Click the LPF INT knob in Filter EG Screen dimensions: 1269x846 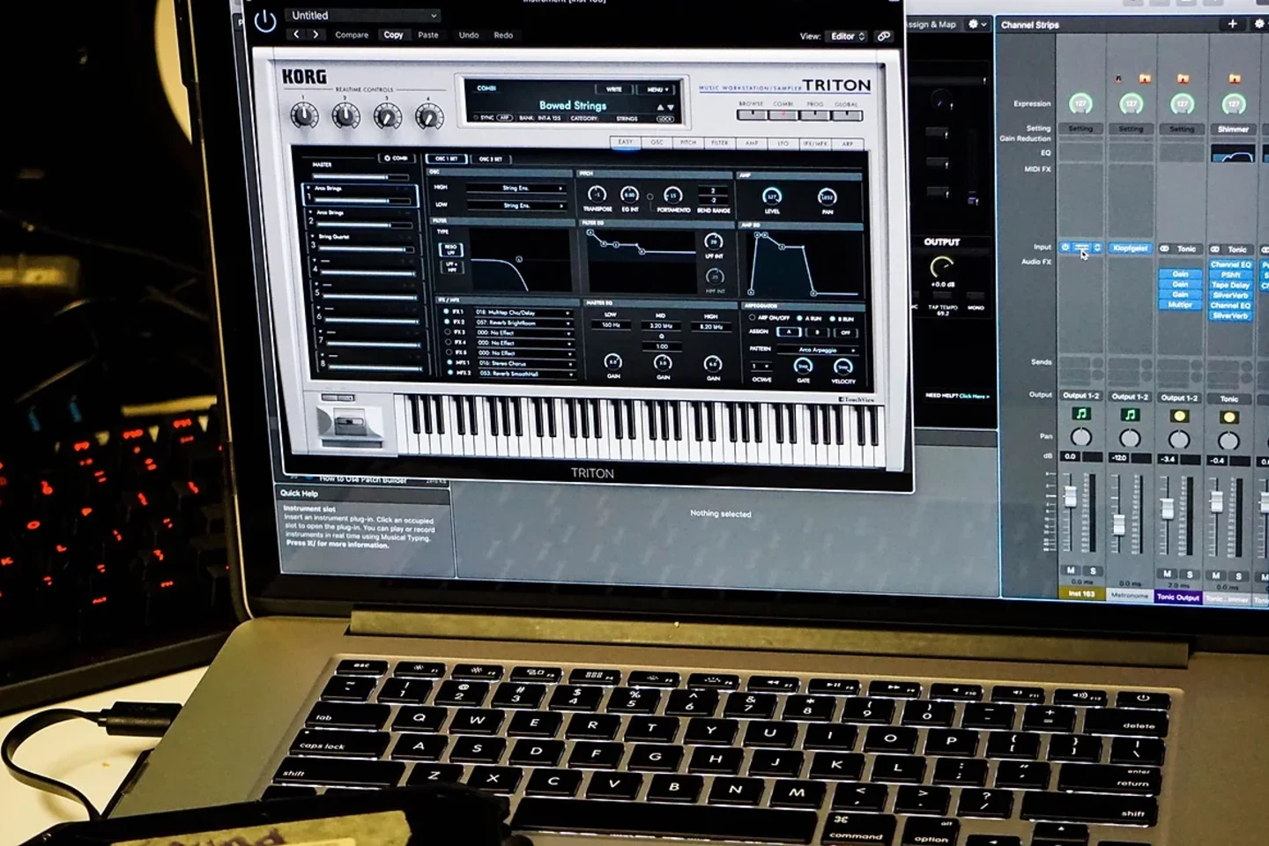[714, 241]
